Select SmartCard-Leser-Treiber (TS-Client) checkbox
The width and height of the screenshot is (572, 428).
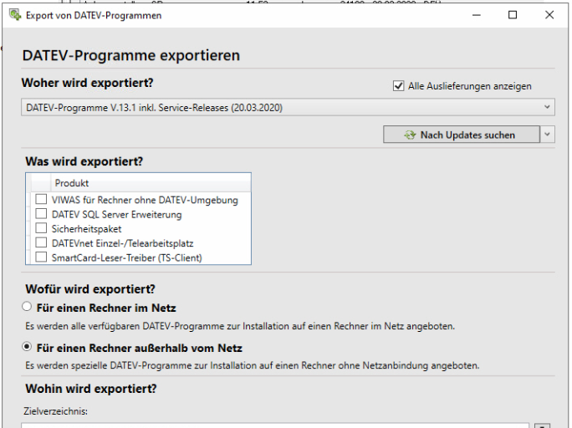[41, 257]
